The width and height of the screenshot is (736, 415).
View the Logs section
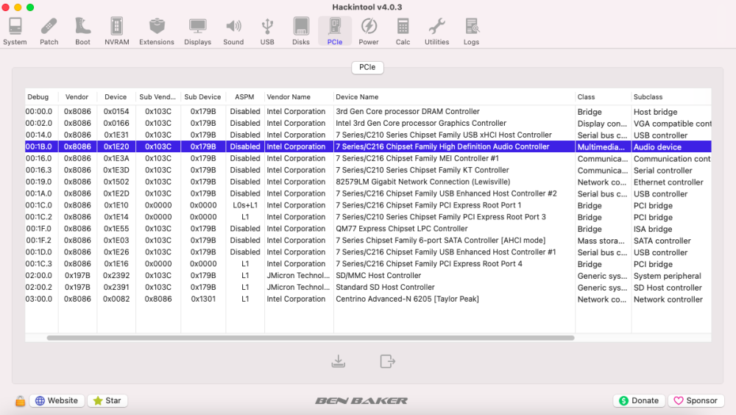(471, 32)
